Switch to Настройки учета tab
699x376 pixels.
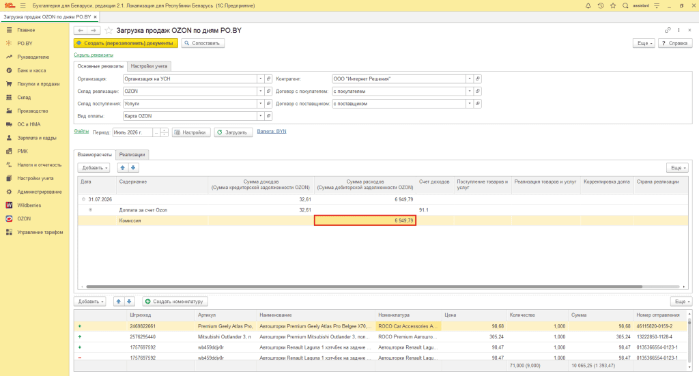click(149, 66)
